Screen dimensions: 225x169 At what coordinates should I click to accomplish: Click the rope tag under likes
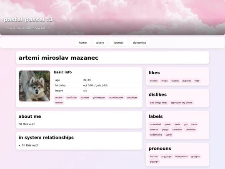[x=197, y=81]
